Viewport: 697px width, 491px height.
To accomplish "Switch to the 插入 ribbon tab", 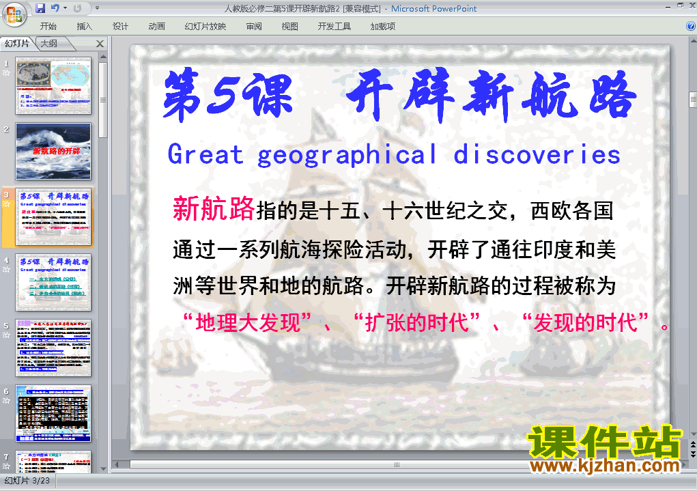I will (x=85, y=26).
